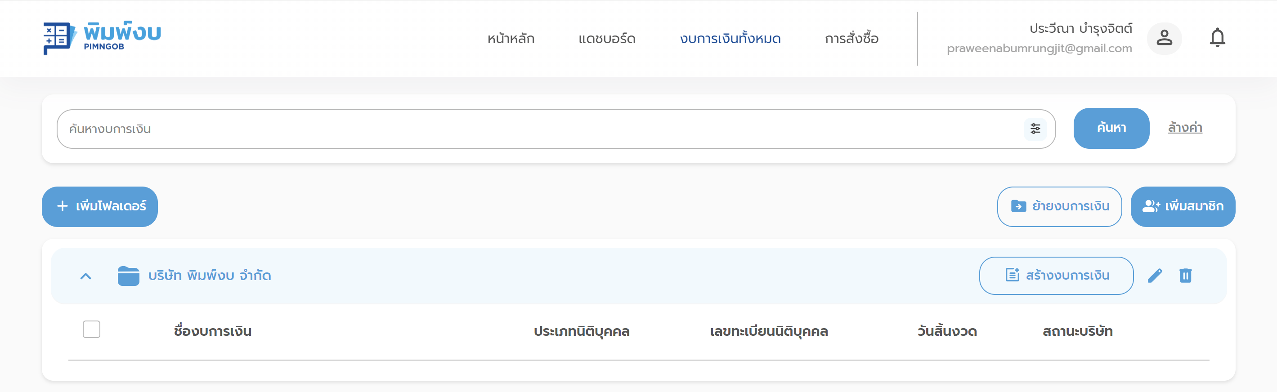Click the เพิ่มโฟลเดอร์ button
The image size is (1277, 392).
click(100, 207)
